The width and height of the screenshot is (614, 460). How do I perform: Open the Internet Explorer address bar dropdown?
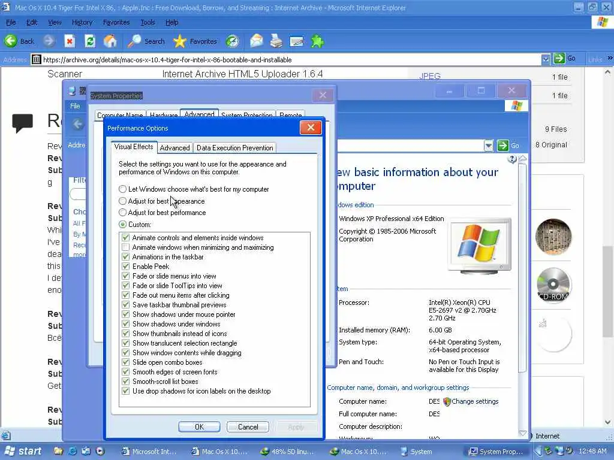point(546,59)
